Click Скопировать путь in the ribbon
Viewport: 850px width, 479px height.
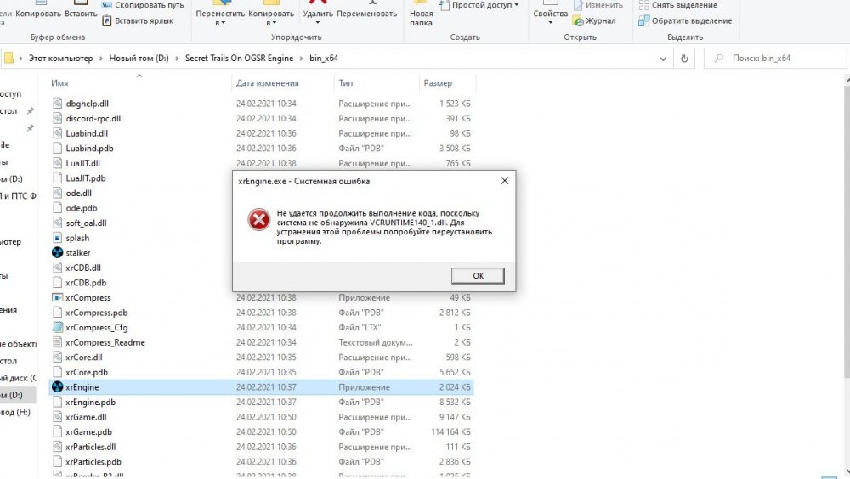(143, 5)
